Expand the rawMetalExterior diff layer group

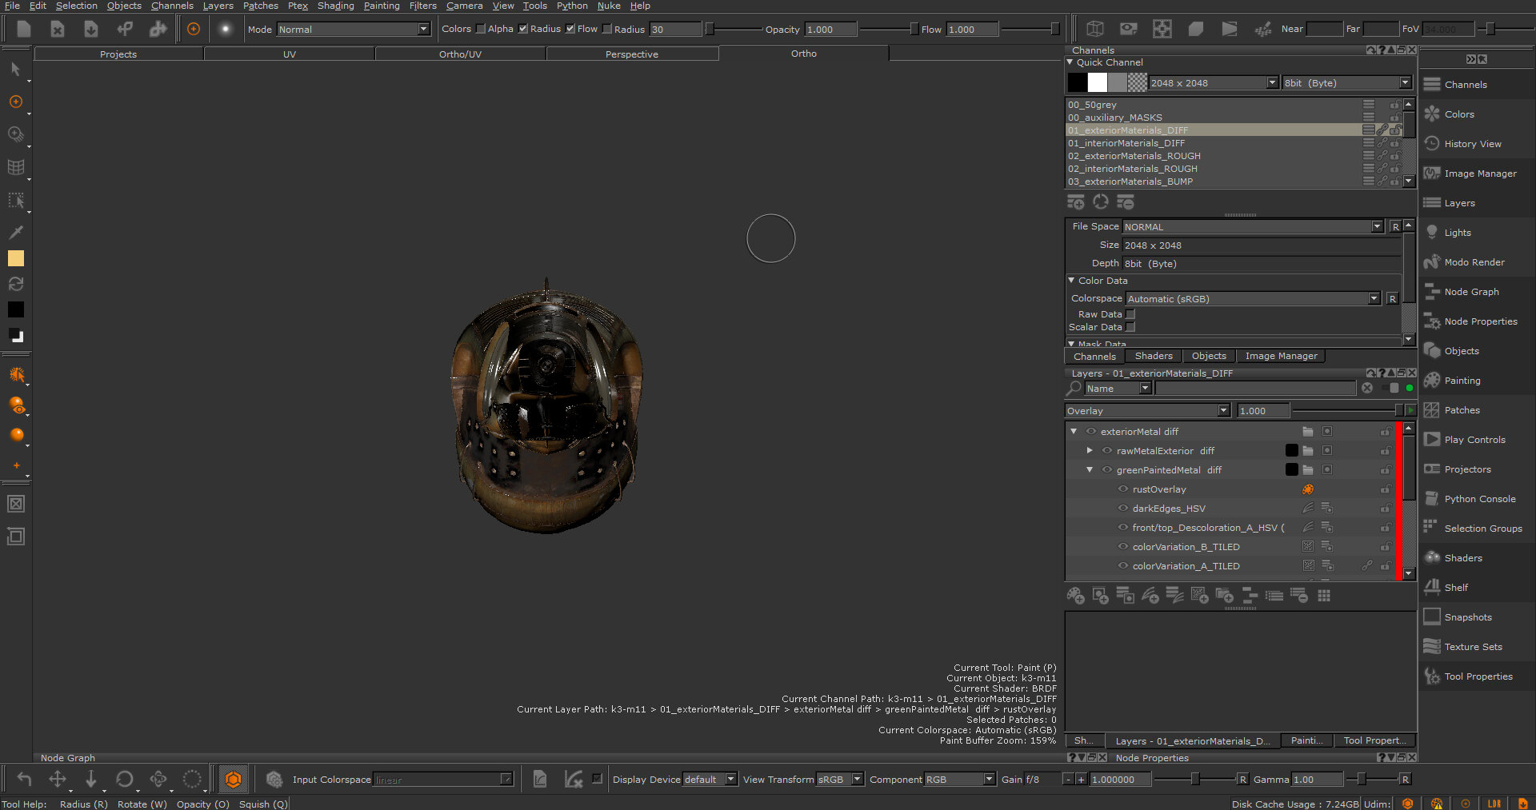[x=1090, y=451]
